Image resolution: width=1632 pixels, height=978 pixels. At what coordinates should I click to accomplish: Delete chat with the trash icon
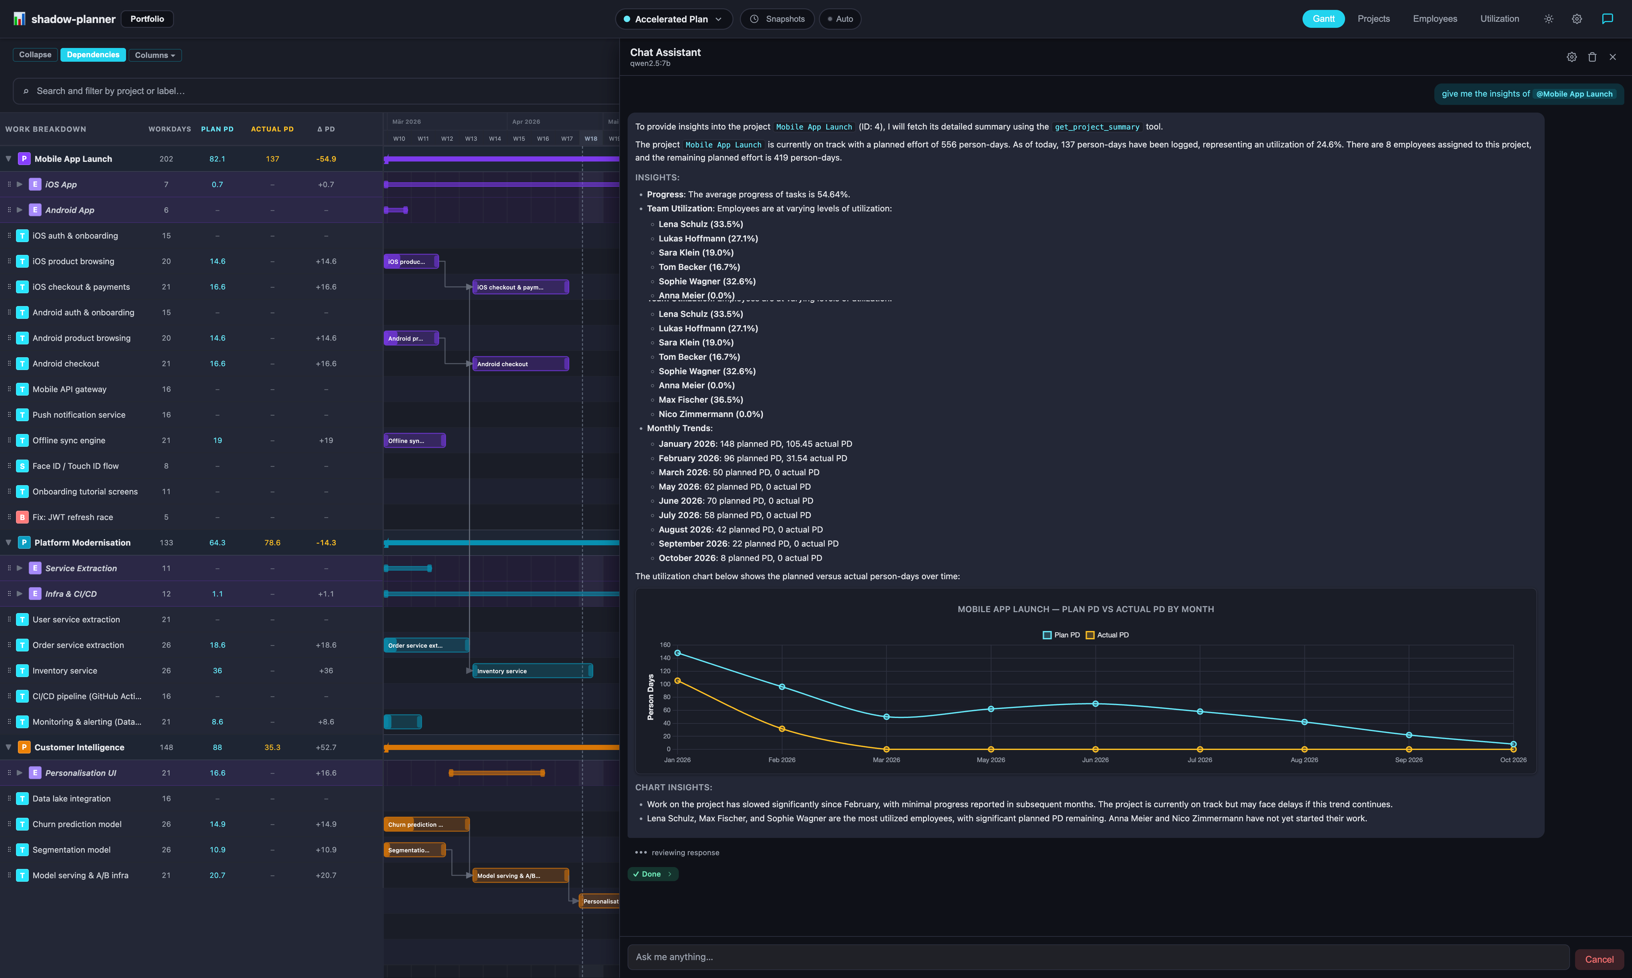(1592, 57)
